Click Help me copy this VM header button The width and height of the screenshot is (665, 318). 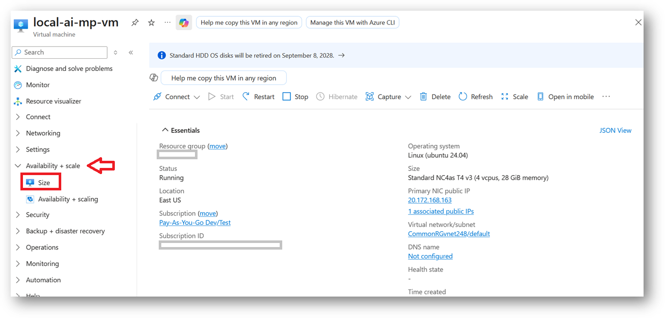(249, 22)
